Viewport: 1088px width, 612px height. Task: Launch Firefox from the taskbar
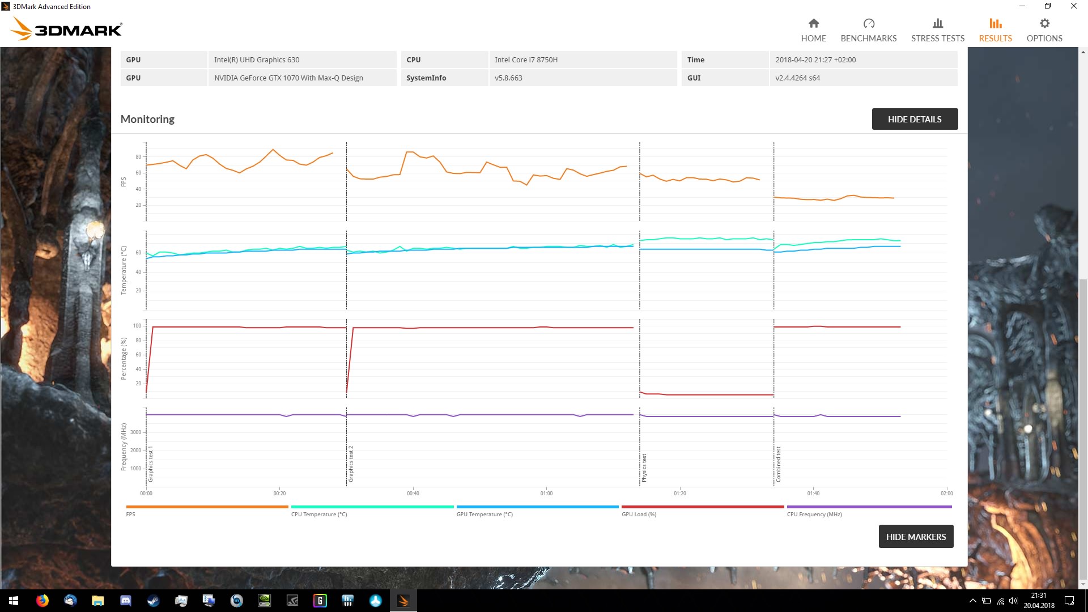[42, 601]
